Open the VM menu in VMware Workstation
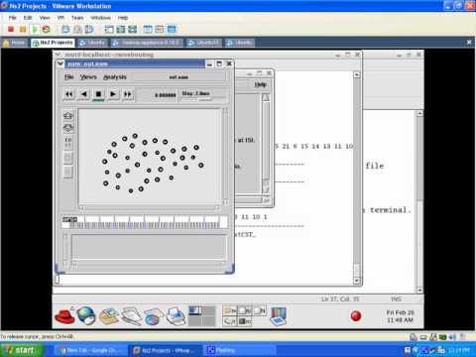This screenshot has height=357, width=476. click(x=60, y=18)
